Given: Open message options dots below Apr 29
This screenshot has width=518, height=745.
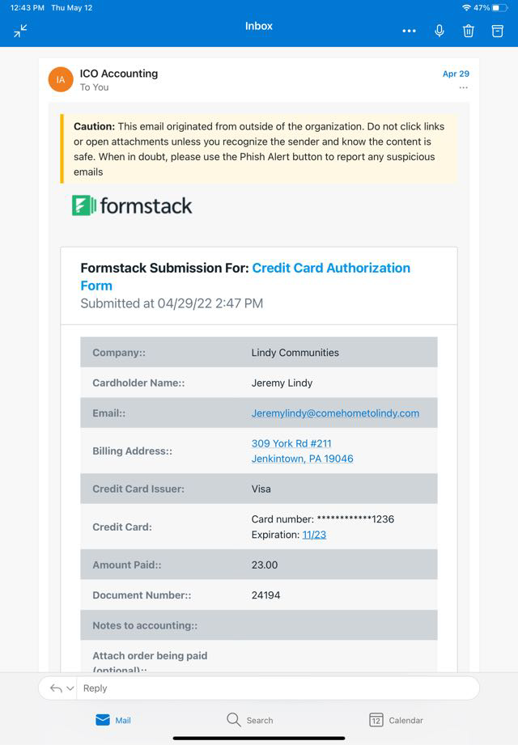Looking at the screenshot, I should pyautogui.click(x=463, y=87).
